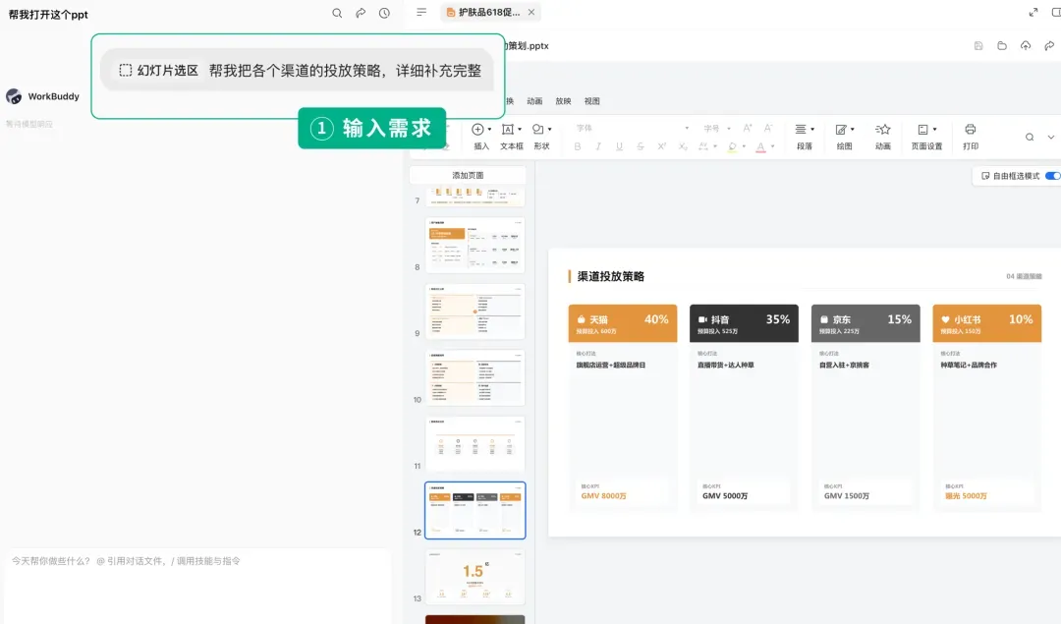
Task: Select the 抖音 35% card header
Action: click(x=744, y=323)
